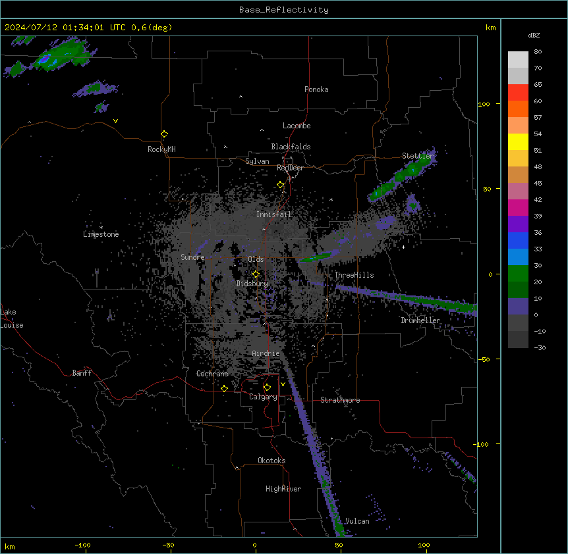Click the white caret marker left of Okotoks

tap(237, 468)
